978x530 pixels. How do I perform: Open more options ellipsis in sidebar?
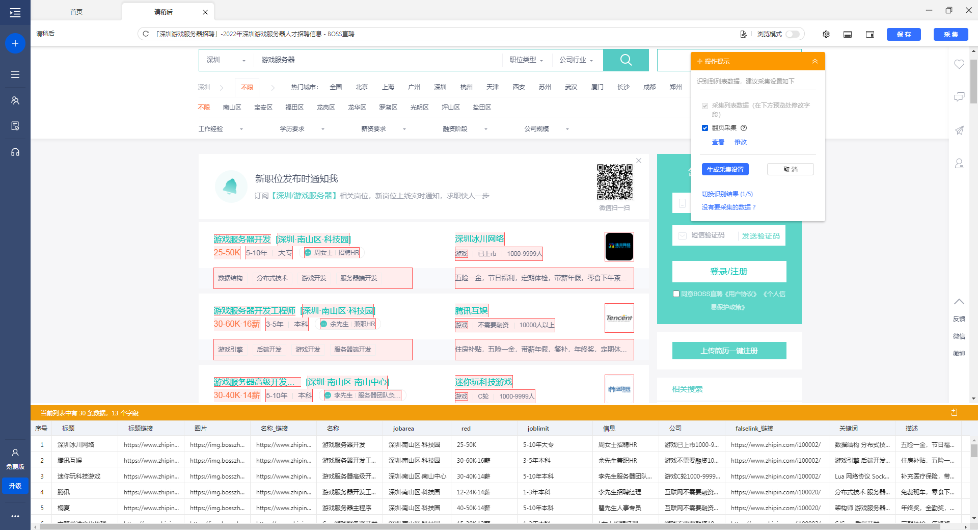15,516
